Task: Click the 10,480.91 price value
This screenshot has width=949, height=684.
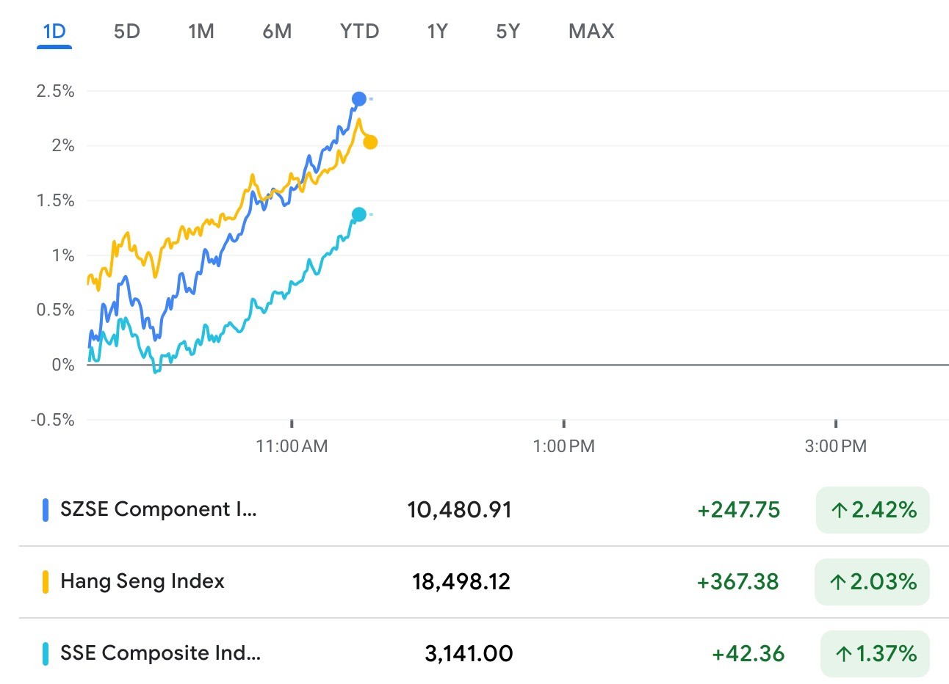Action: [459, 510]
